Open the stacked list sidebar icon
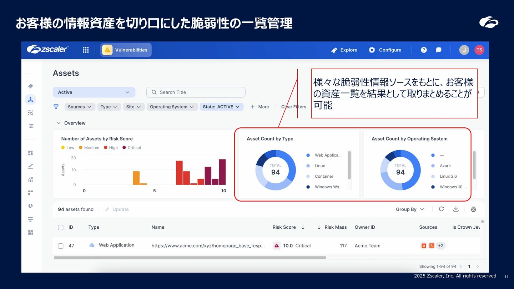The image size is (514, 289). [31, 219]
